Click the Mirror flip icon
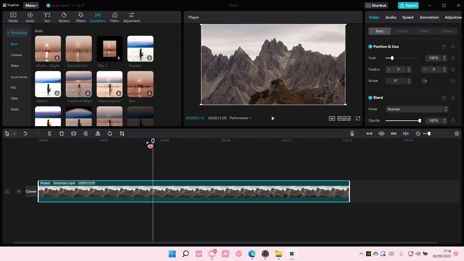This screenshot has width=464, height=261. pyautogui.click(x=98, y=134)
